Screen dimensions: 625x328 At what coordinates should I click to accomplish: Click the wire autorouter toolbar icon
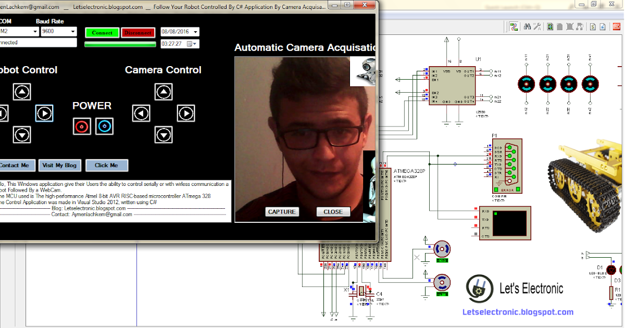coord(512,27)
